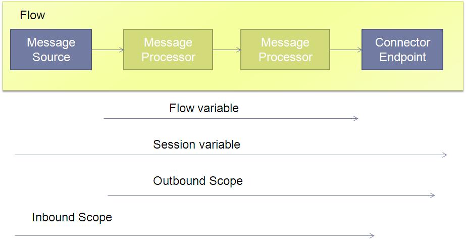Viewport: 466px width, 240px height.
Task: Click the Connector Endpoint box
Action: coord(402,50)
